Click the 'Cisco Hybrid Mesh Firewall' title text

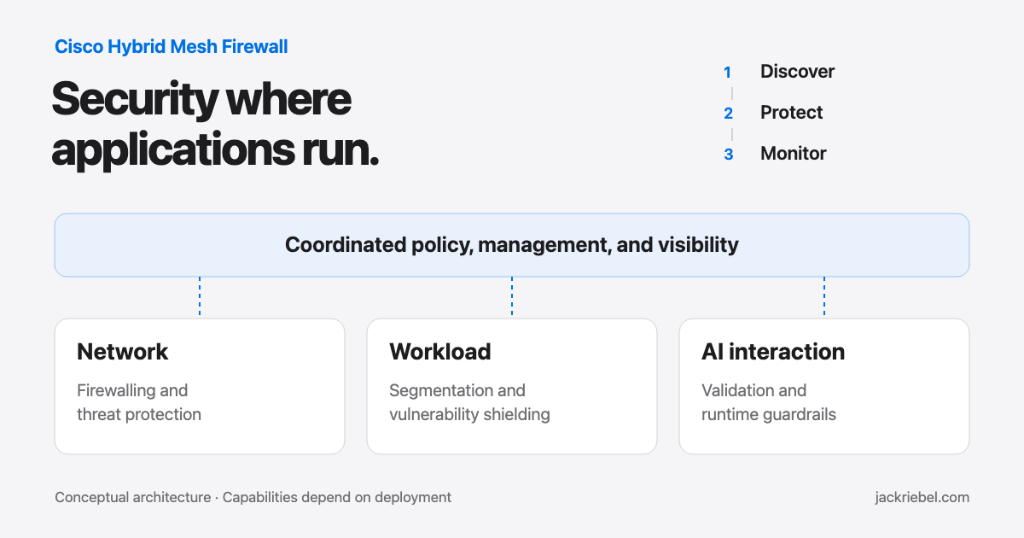pos(172,46)
